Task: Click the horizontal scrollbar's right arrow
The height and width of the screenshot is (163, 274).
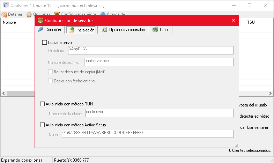Action: [x=271, y=93]
